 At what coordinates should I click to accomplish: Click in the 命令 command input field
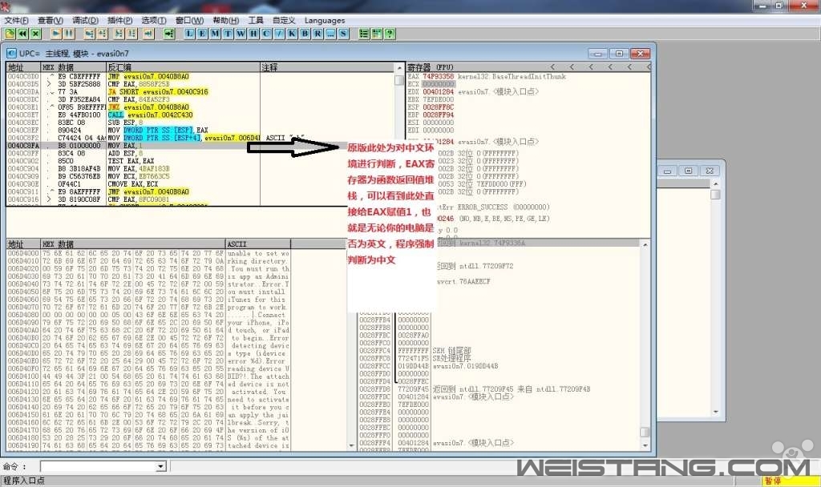tap(96, 466)
